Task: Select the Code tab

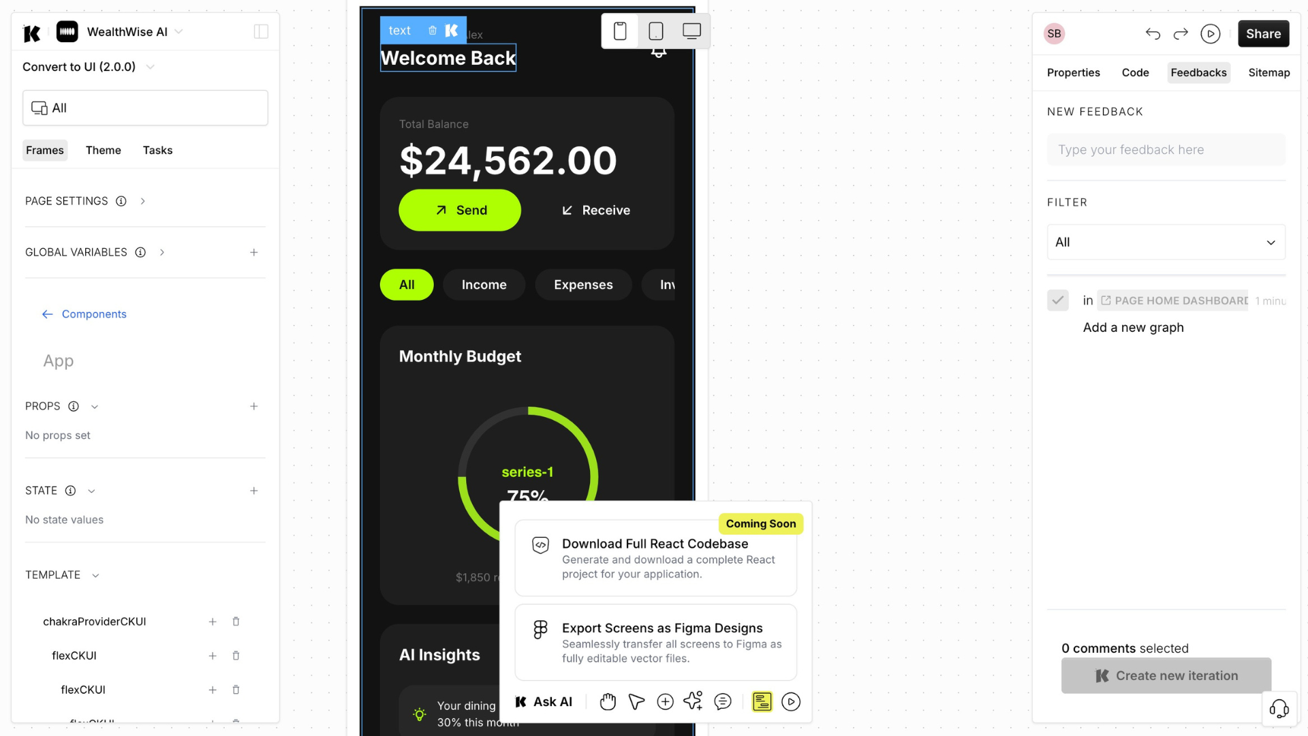Action: [x=1134, y=72]
